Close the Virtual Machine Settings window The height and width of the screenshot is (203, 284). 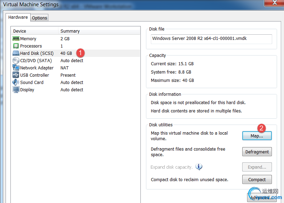tap(274, 3)
